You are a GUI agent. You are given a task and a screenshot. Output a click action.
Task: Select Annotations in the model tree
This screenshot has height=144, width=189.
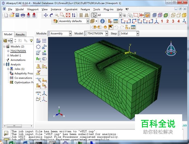[18, 60]
